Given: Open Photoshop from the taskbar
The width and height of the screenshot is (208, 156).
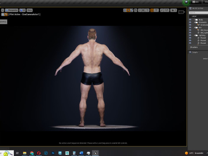Looking at the screenshot, I should [53, 153].
